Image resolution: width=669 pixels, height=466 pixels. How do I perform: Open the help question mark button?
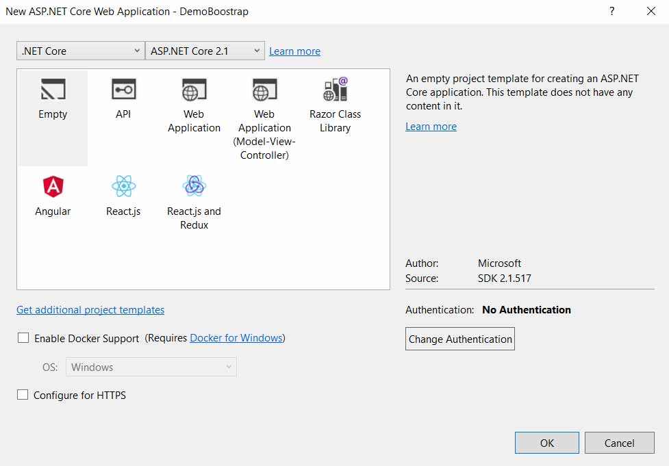coord(612,11)
